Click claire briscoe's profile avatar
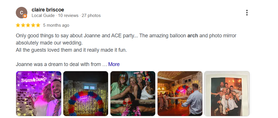The image size is (278, 118). pos(21,12)
